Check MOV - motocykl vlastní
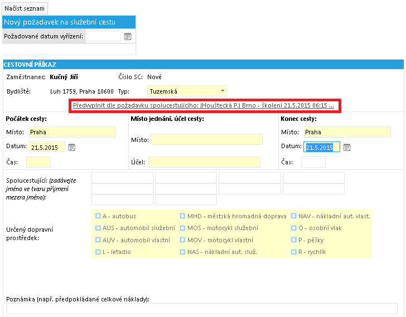This screenshot has height=317, width=406. 182,240
